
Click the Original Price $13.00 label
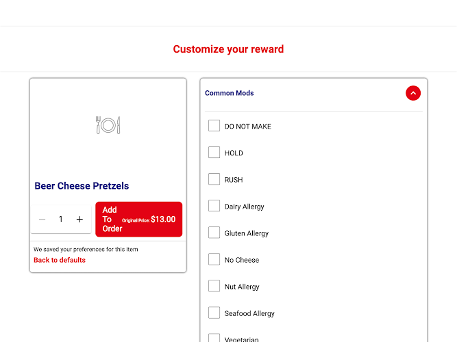click(x=149, y=220)
